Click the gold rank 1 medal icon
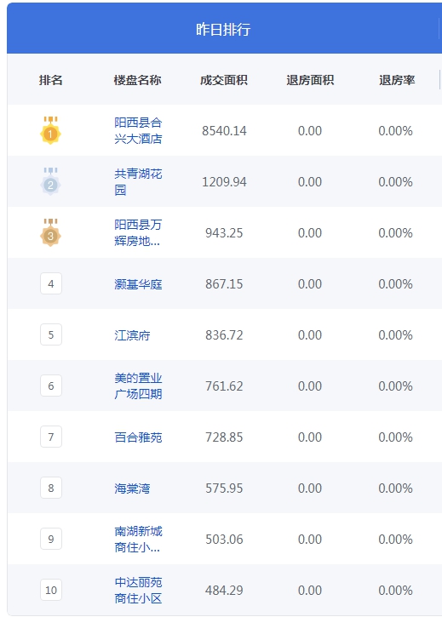 50,130
